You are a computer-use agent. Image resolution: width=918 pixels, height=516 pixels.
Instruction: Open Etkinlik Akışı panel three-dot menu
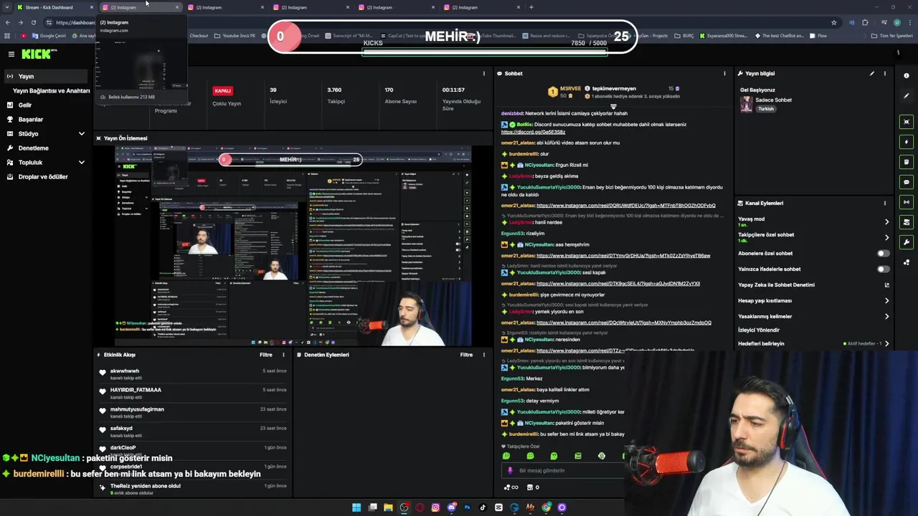pos(283,355)
